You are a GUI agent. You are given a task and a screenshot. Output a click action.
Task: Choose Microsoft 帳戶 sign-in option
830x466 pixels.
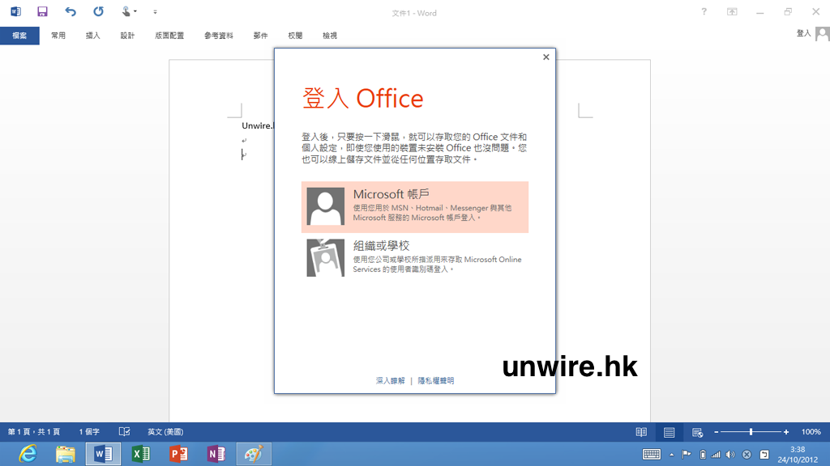(414, 206)
